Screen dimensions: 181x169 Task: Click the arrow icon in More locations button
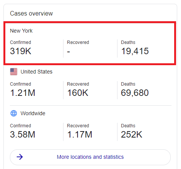(20, 157)
